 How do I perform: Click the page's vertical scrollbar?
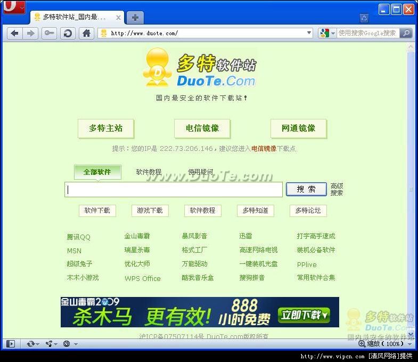pos(411,190)
